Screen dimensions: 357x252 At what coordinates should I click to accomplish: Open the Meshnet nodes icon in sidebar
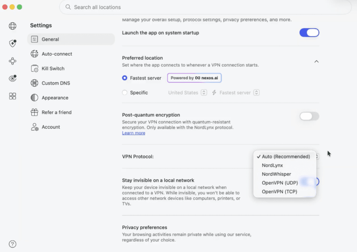point(13,61)
